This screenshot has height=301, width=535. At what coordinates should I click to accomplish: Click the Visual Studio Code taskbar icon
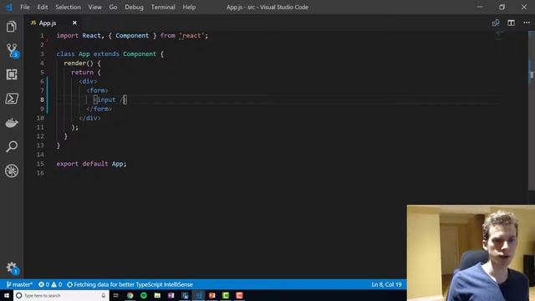198,295
